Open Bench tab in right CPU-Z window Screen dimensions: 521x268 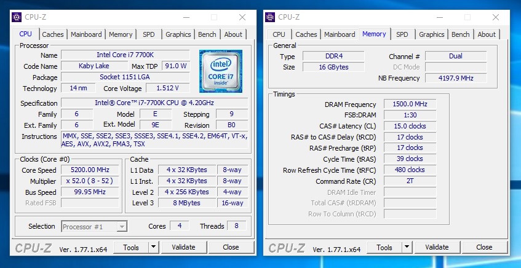coord(460,34)
